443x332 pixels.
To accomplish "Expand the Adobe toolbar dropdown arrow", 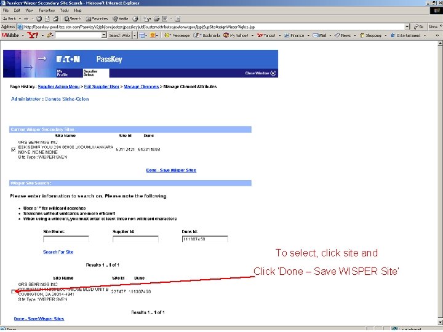I will click(x=23, y=35).
